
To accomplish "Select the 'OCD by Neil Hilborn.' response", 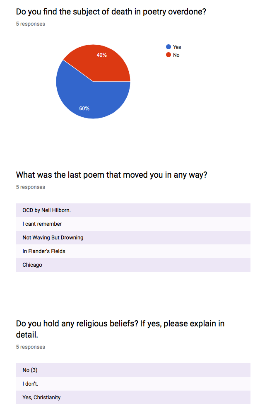I will tap(47, 210).
